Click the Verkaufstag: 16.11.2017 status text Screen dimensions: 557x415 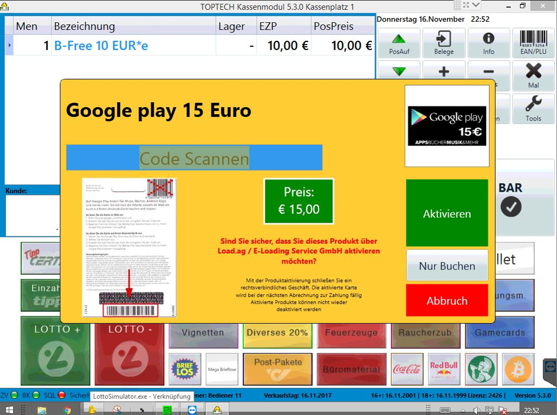click(298, 395)
